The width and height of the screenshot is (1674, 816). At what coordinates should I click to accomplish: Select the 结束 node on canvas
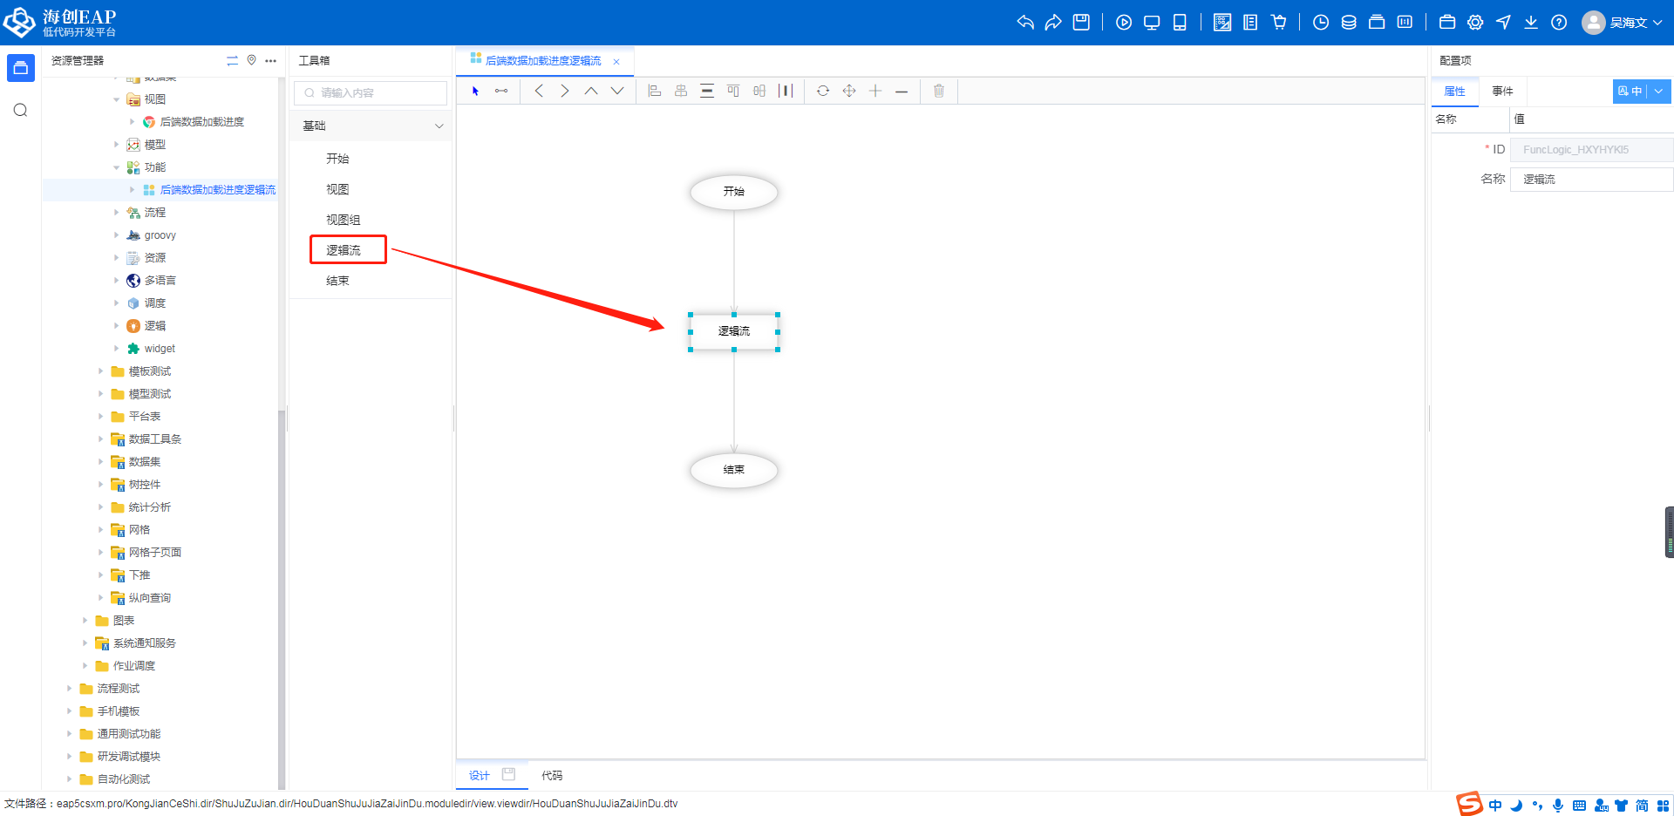(x=734, y=470)
